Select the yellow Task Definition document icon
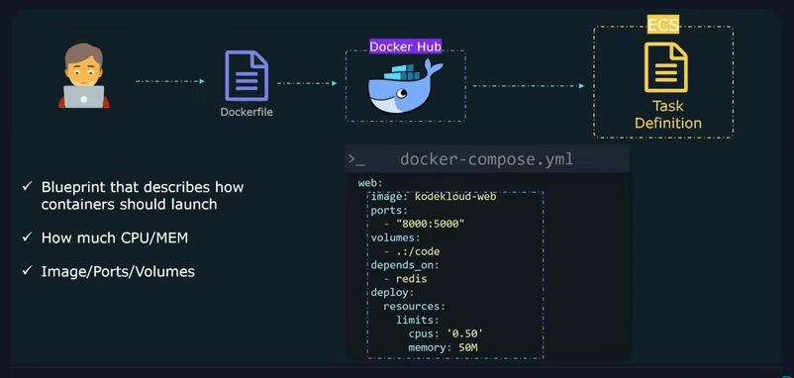Image resolution: width=794 pixels, height=378 pixels. (x=665, y=67)
